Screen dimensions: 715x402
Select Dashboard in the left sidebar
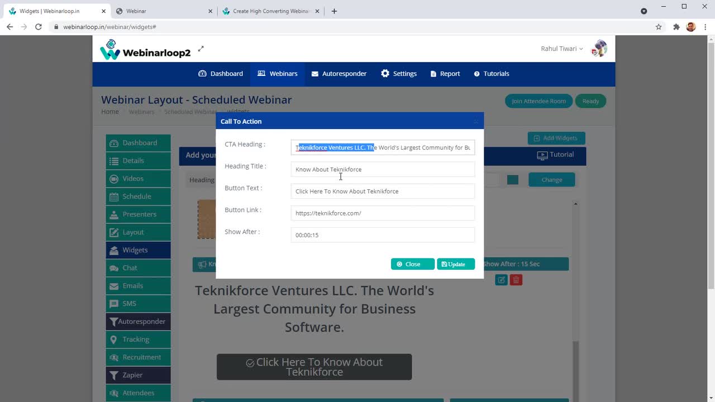coord(139,143)
